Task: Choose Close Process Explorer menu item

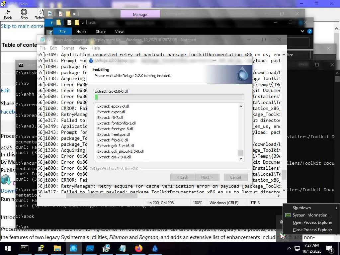Action: click(312, 230)
